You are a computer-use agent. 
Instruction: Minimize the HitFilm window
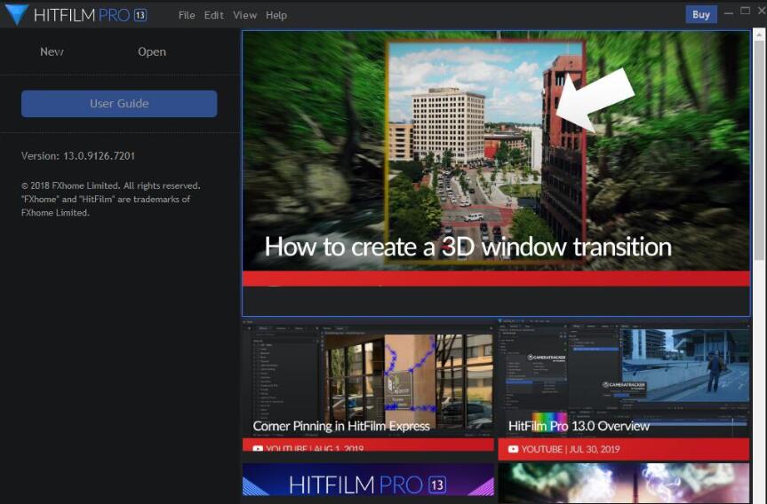[729, 12]
